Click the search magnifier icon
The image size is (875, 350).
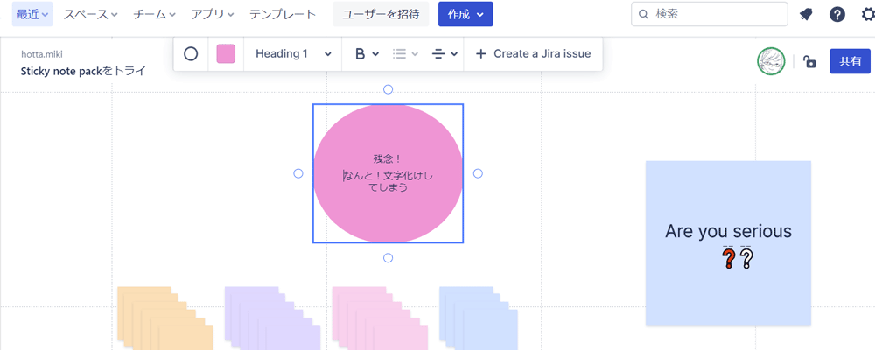coord(643,15)
